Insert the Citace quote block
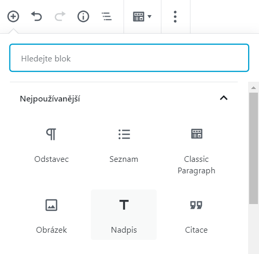 coord(196,215)
